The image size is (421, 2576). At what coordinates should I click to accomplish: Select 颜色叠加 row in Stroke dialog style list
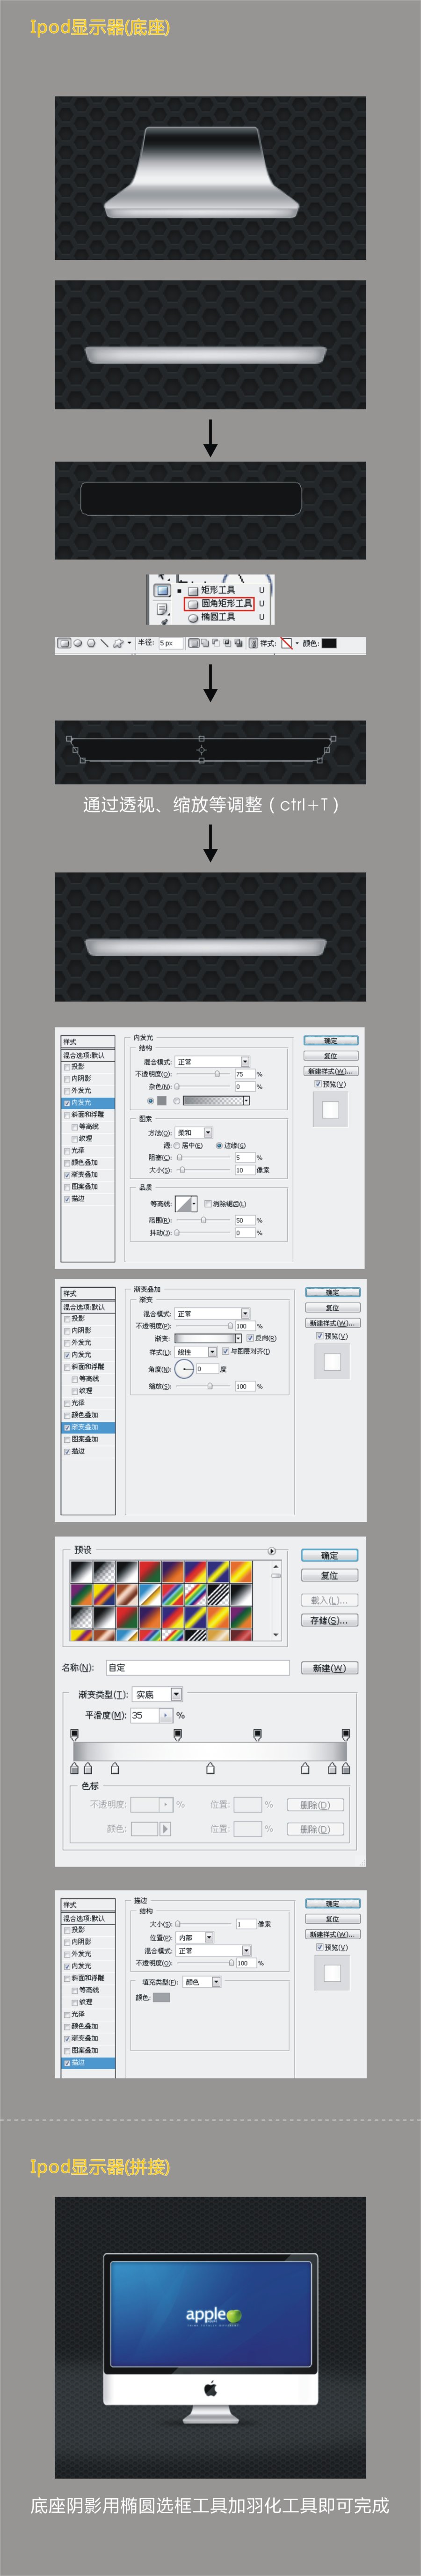(88, 2027)
